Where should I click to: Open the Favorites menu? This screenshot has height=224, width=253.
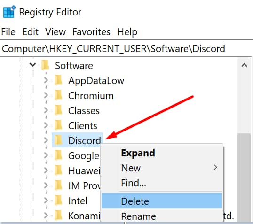[x=91, y=32]
